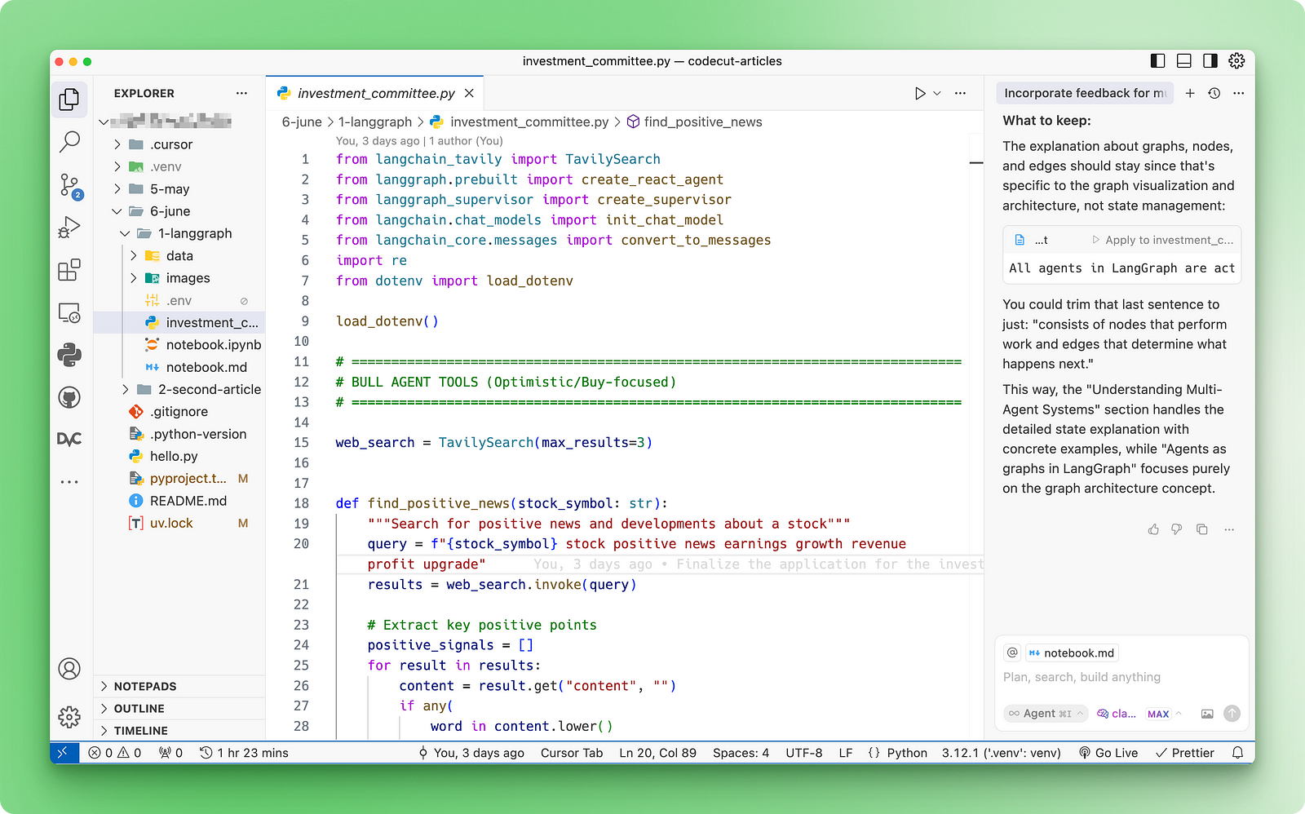Open Source Control view with badge 2
Screen dimensions: 1305x814
pyautogui.click(x=70, y=185)
